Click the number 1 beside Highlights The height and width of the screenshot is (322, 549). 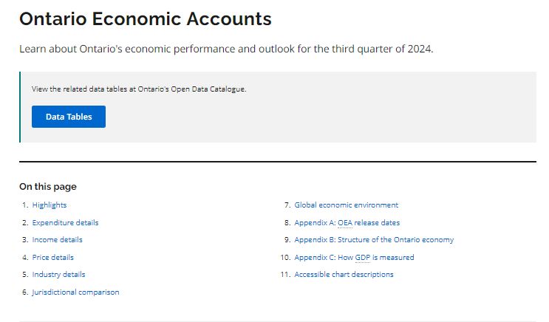click(24, 205)
